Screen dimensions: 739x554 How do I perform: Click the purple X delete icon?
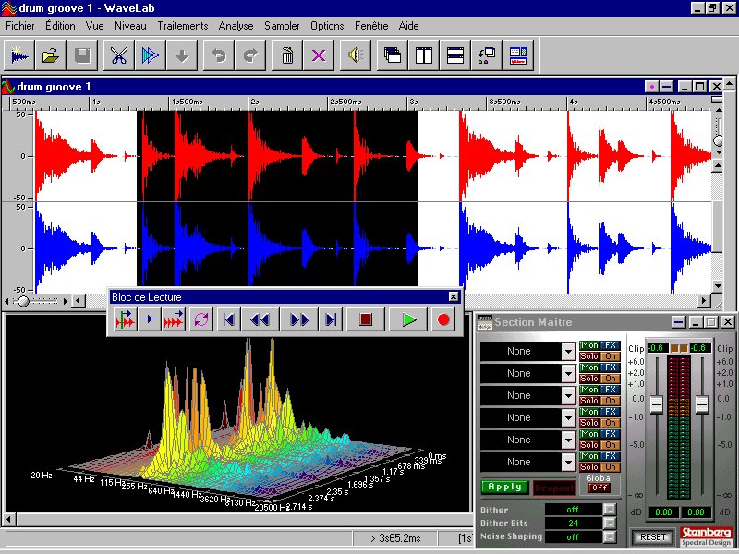click(319, 55)
